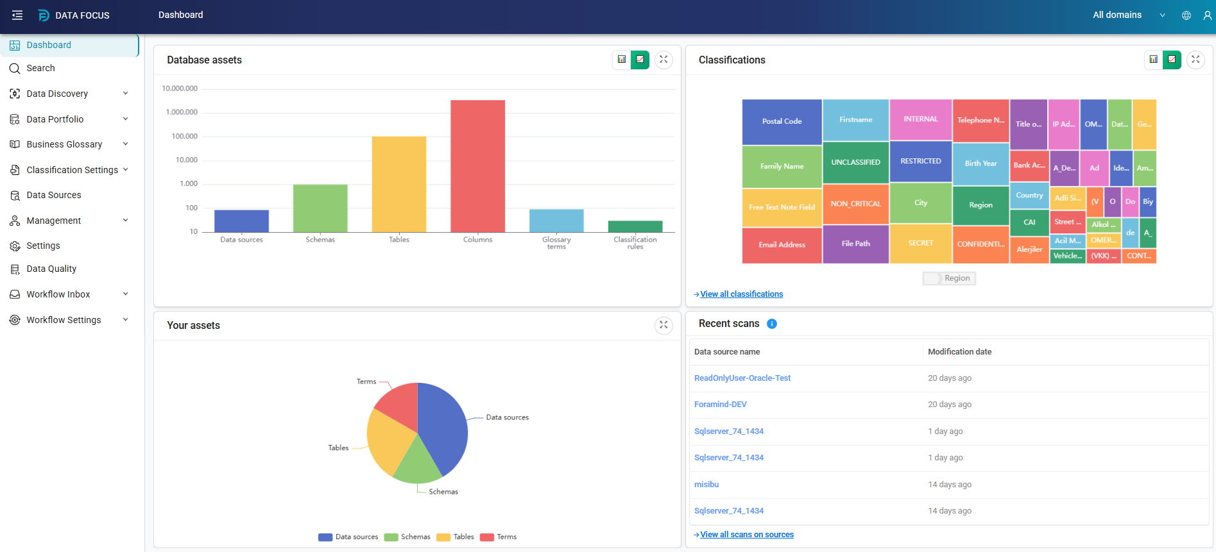Viewport: 1216px width, 552px height.
Task: Toggle Data sources in Your assets legend
Action: point(348,537)
